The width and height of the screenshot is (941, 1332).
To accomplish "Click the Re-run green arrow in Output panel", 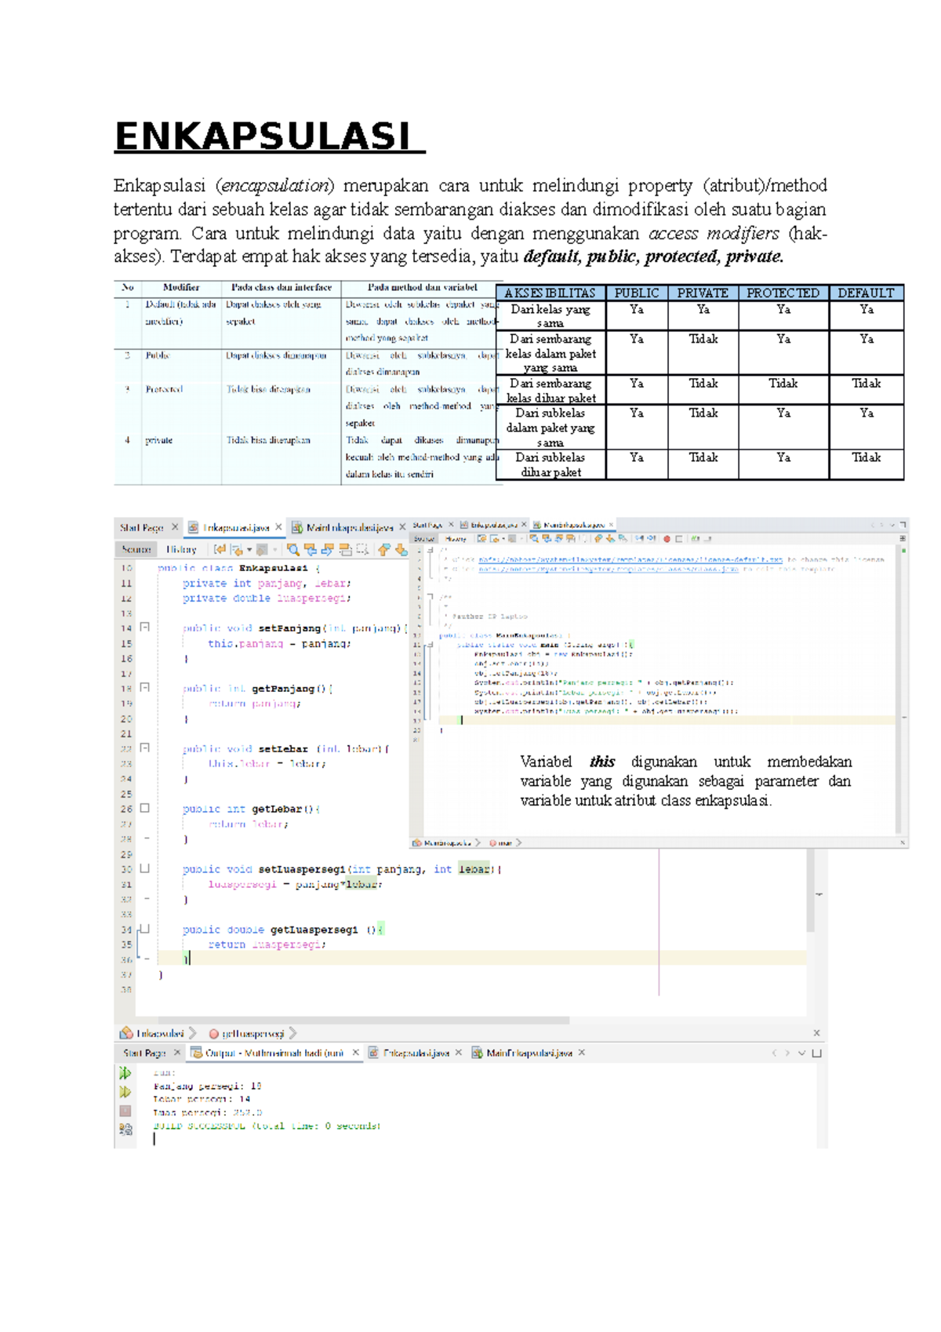I will click(x=125, y=1073).
